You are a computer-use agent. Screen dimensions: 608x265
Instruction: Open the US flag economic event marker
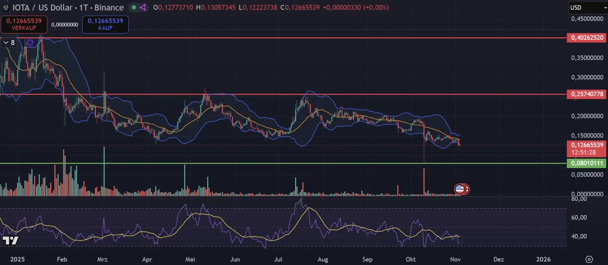pos(460,189)
